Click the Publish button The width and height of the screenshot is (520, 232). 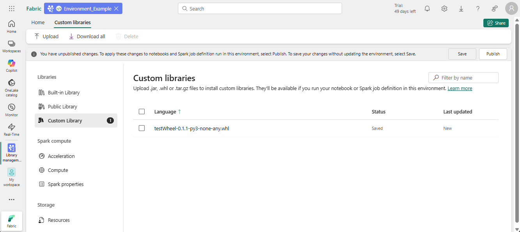tap(493, 54)
